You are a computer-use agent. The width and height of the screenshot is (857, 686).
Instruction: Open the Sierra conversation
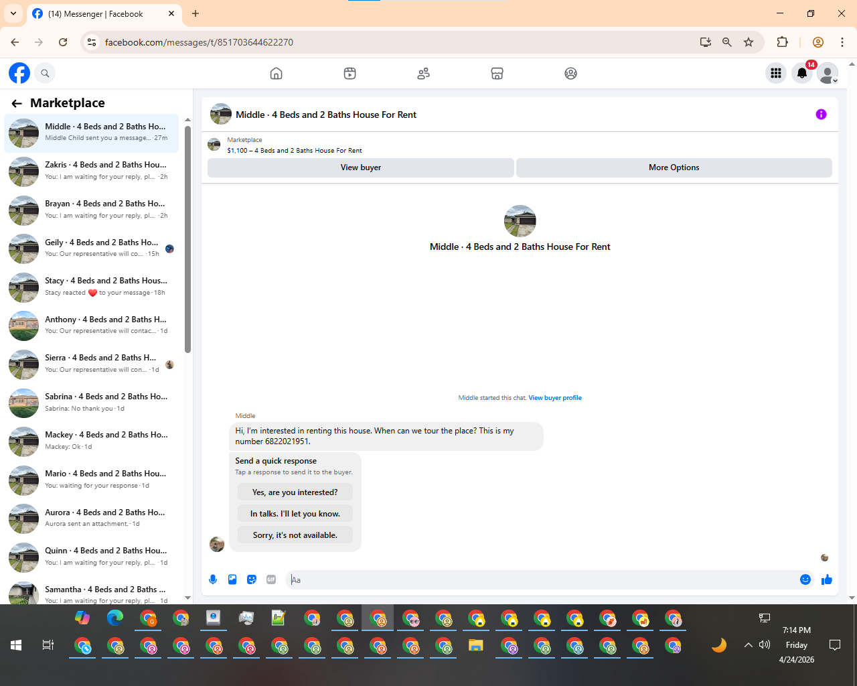(x=92, y=364)
